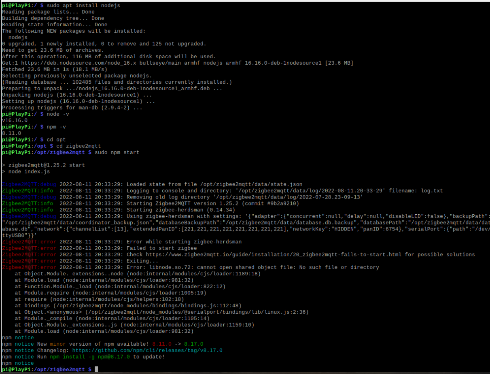Click 'at Module._compile' stack line
The height and width of the screenshot is (374, 490).
(x=112, y=319)
